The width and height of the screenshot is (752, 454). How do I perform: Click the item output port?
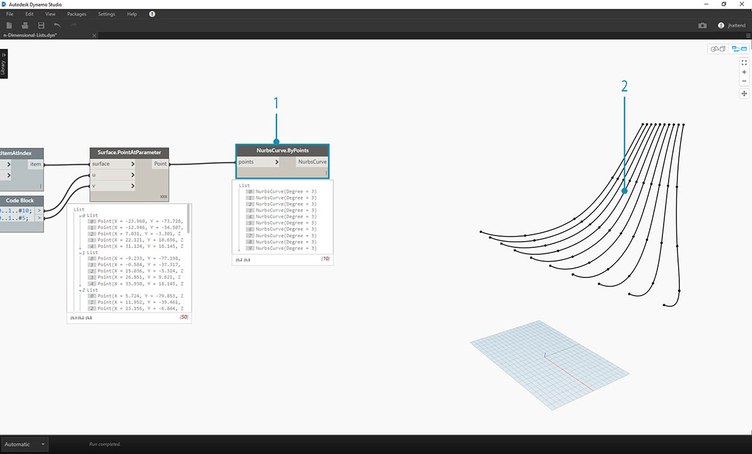click(35, 164)
